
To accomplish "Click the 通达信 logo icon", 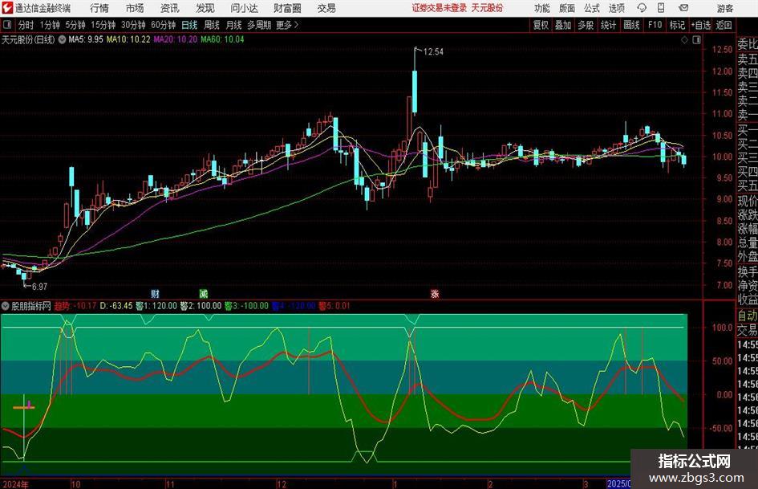I will (x=7, y=8).
